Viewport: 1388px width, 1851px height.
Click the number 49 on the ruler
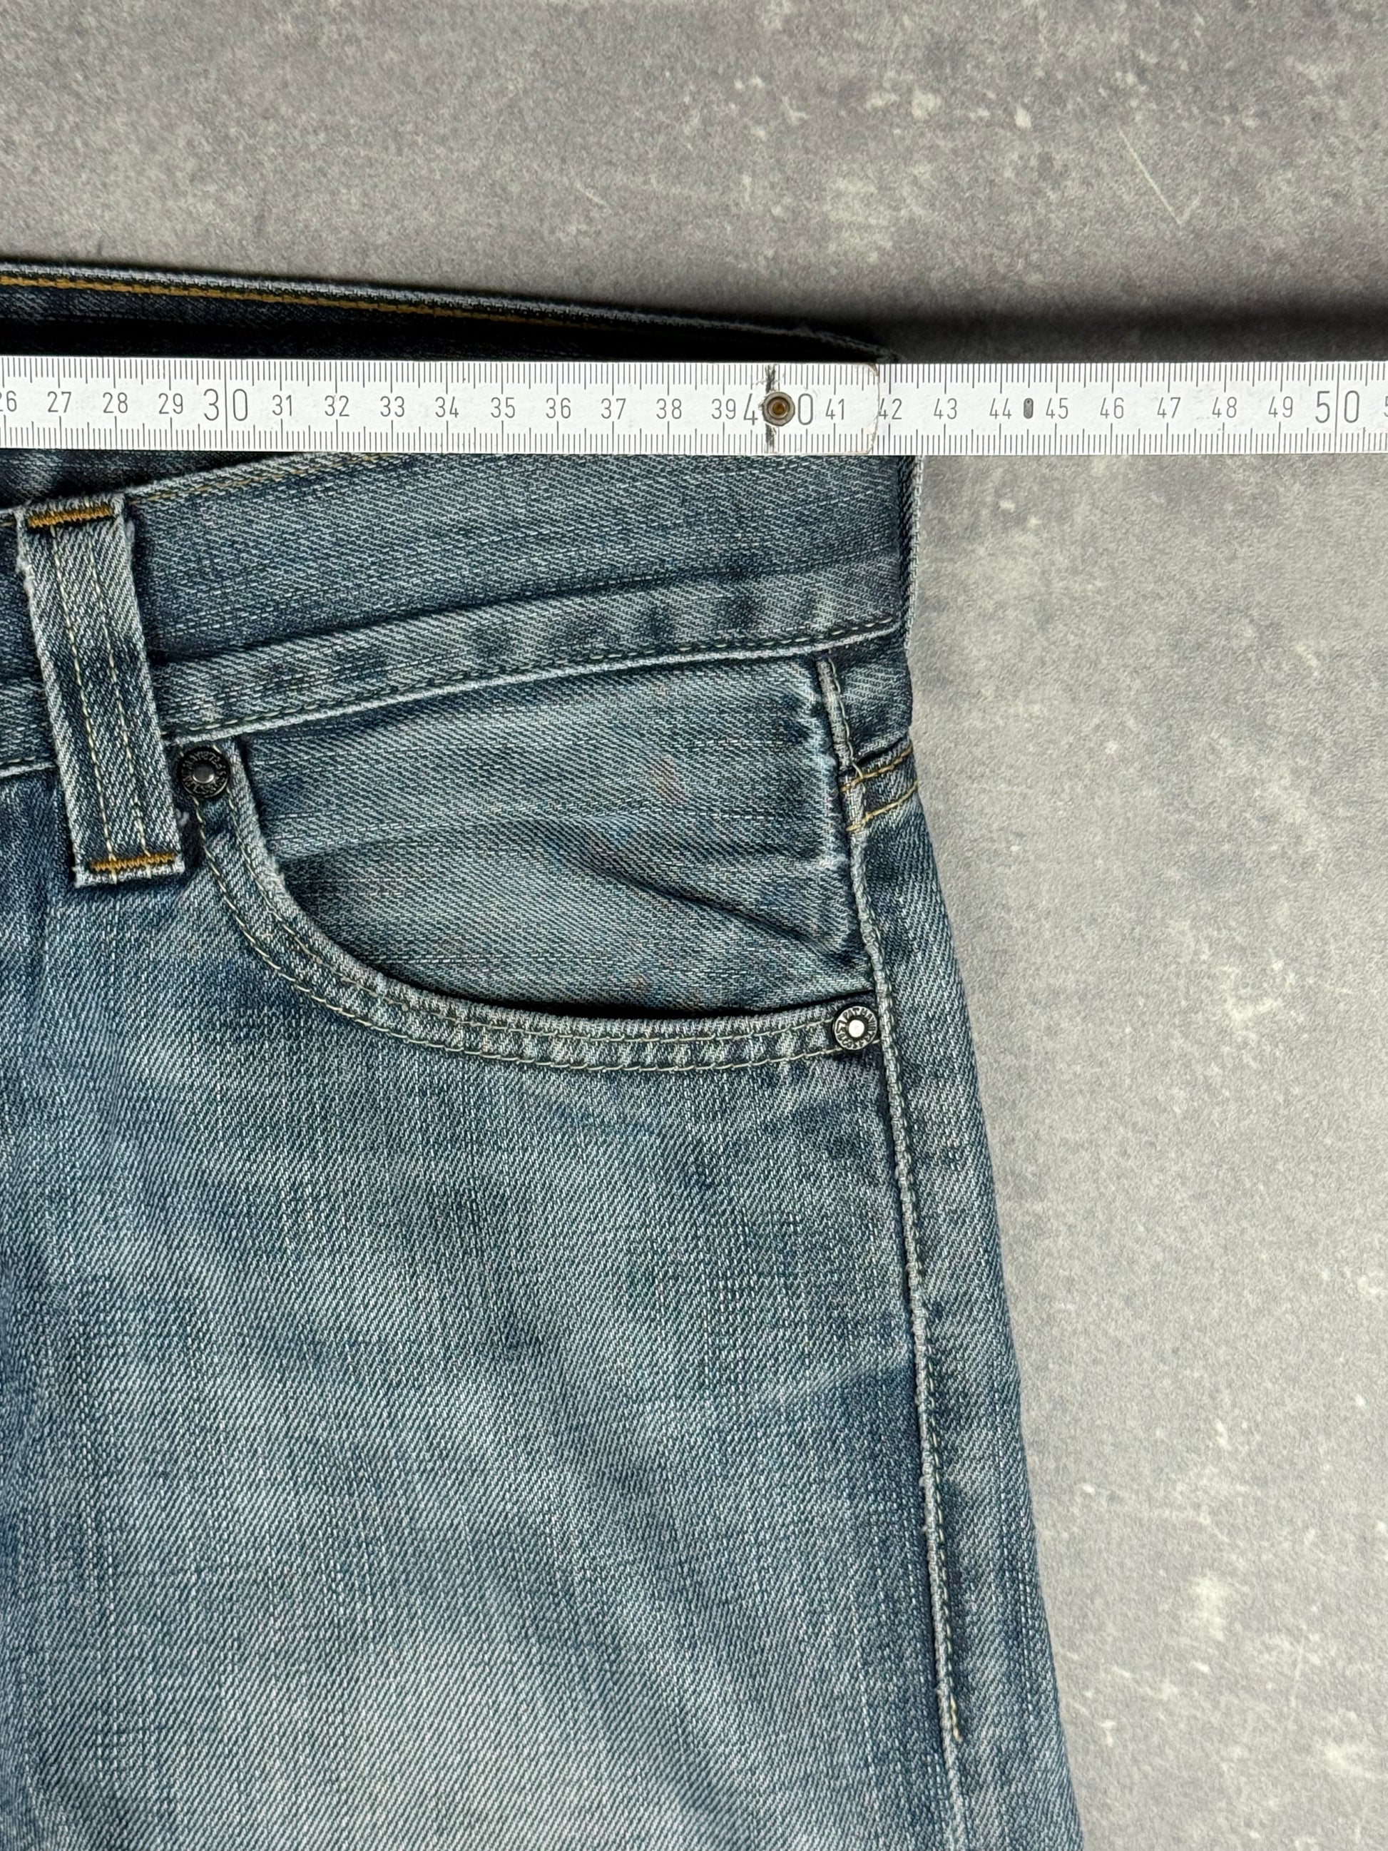pyautogui.click(x=1280, y=408)
